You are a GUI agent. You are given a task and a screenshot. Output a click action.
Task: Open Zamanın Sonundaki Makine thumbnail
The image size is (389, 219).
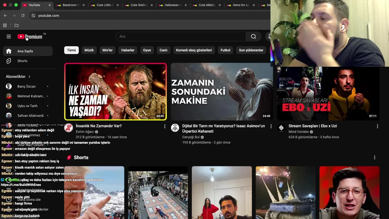[x=222, y=92]
